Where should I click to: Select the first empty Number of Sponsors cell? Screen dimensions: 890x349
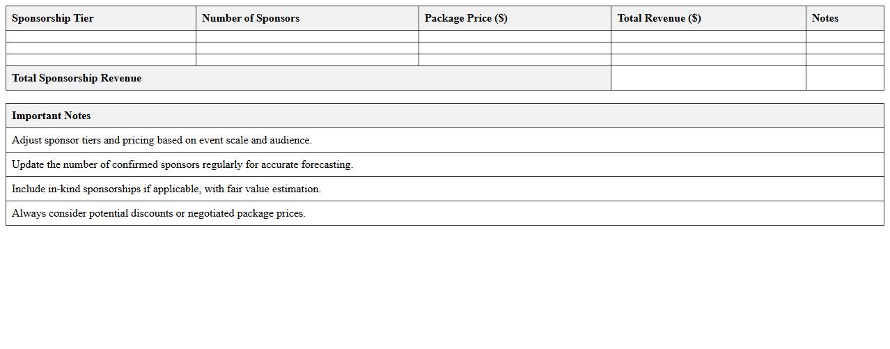tap(307, 36)
